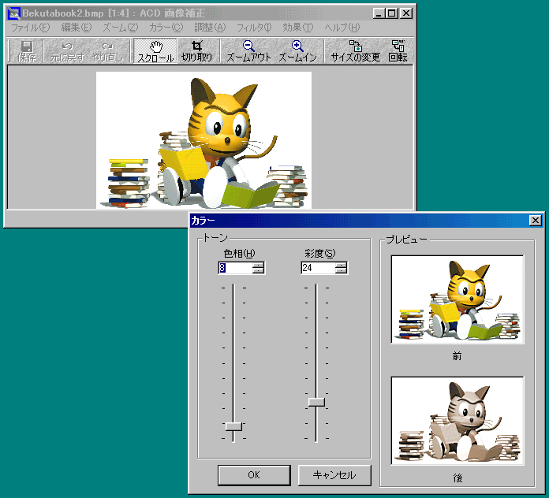Click the 色相 hue slider handle

click(x=233, y=426)
